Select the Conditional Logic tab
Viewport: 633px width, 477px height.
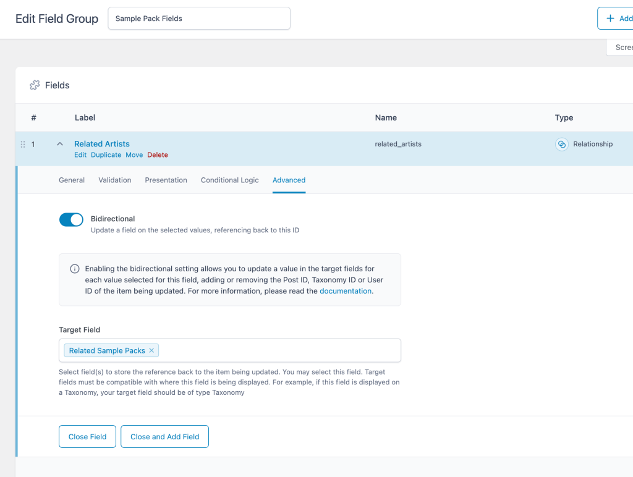(x=229, y=180)
